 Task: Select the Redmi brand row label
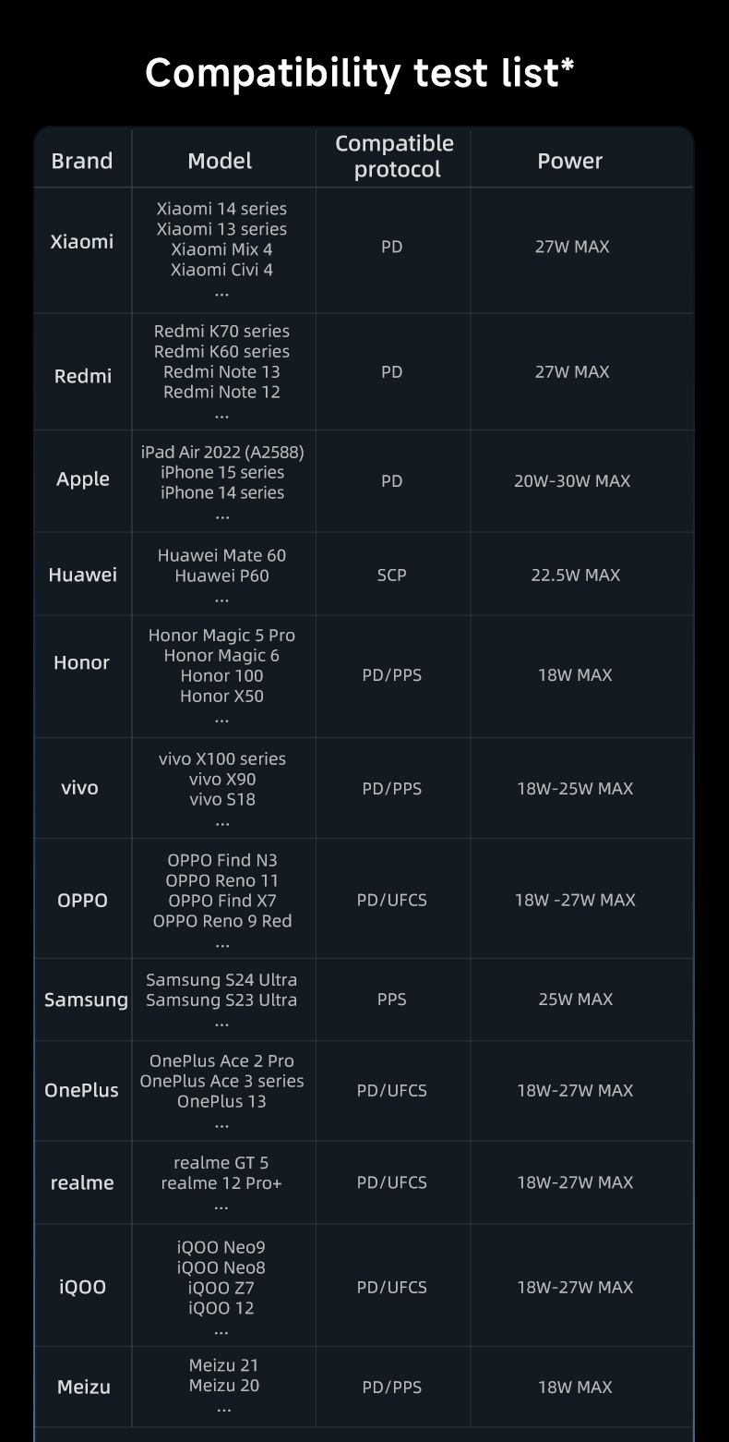click(82, 376)
